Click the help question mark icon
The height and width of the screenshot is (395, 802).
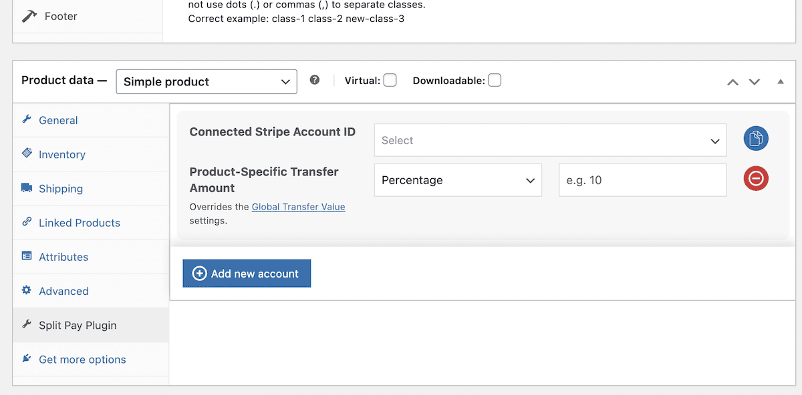coord(315,80)
